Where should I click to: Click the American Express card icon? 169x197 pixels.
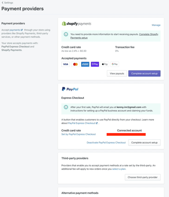coord(85,64)
